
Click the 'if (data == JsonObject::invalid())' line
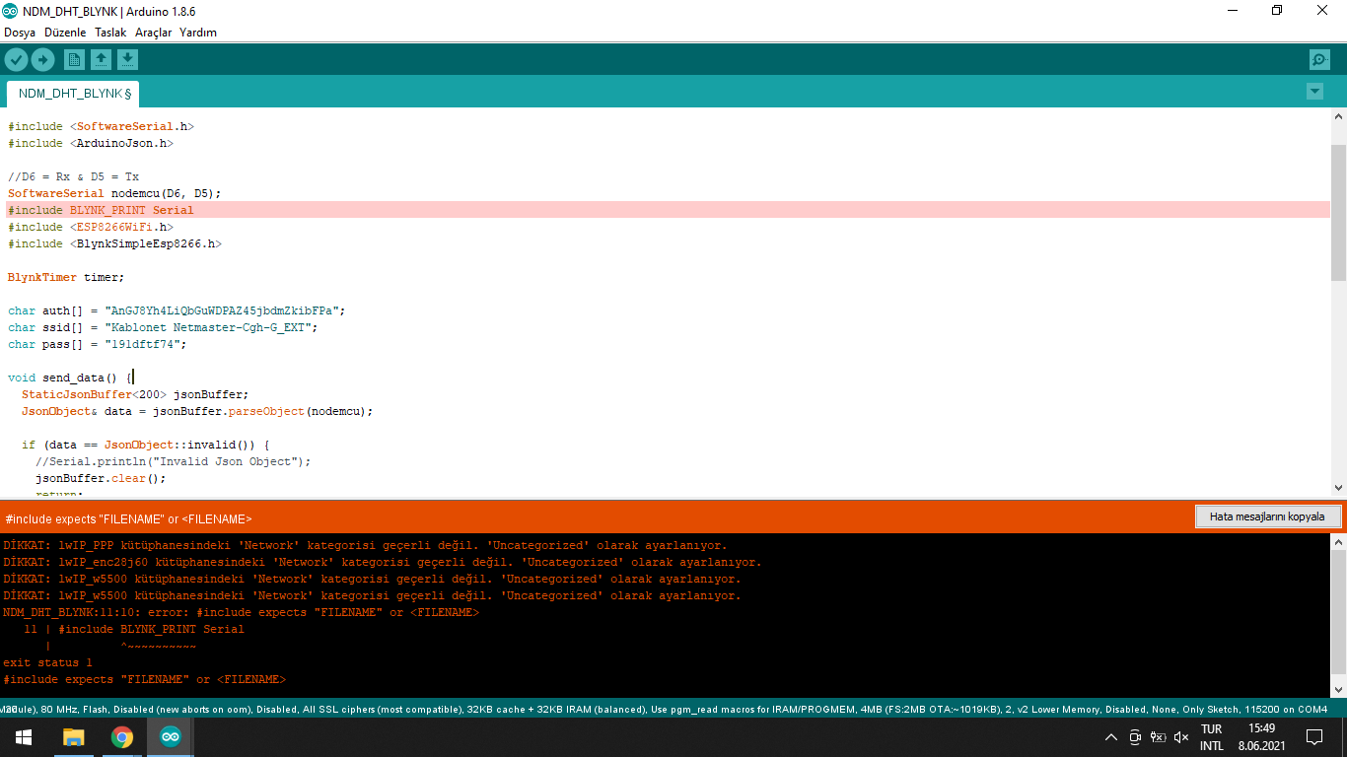pos(146,445)
